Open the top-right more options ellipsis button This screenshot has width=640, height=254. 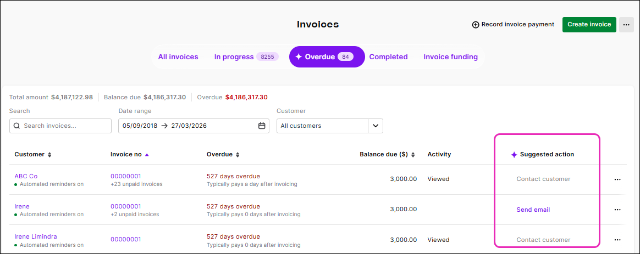tap(626, 25)
